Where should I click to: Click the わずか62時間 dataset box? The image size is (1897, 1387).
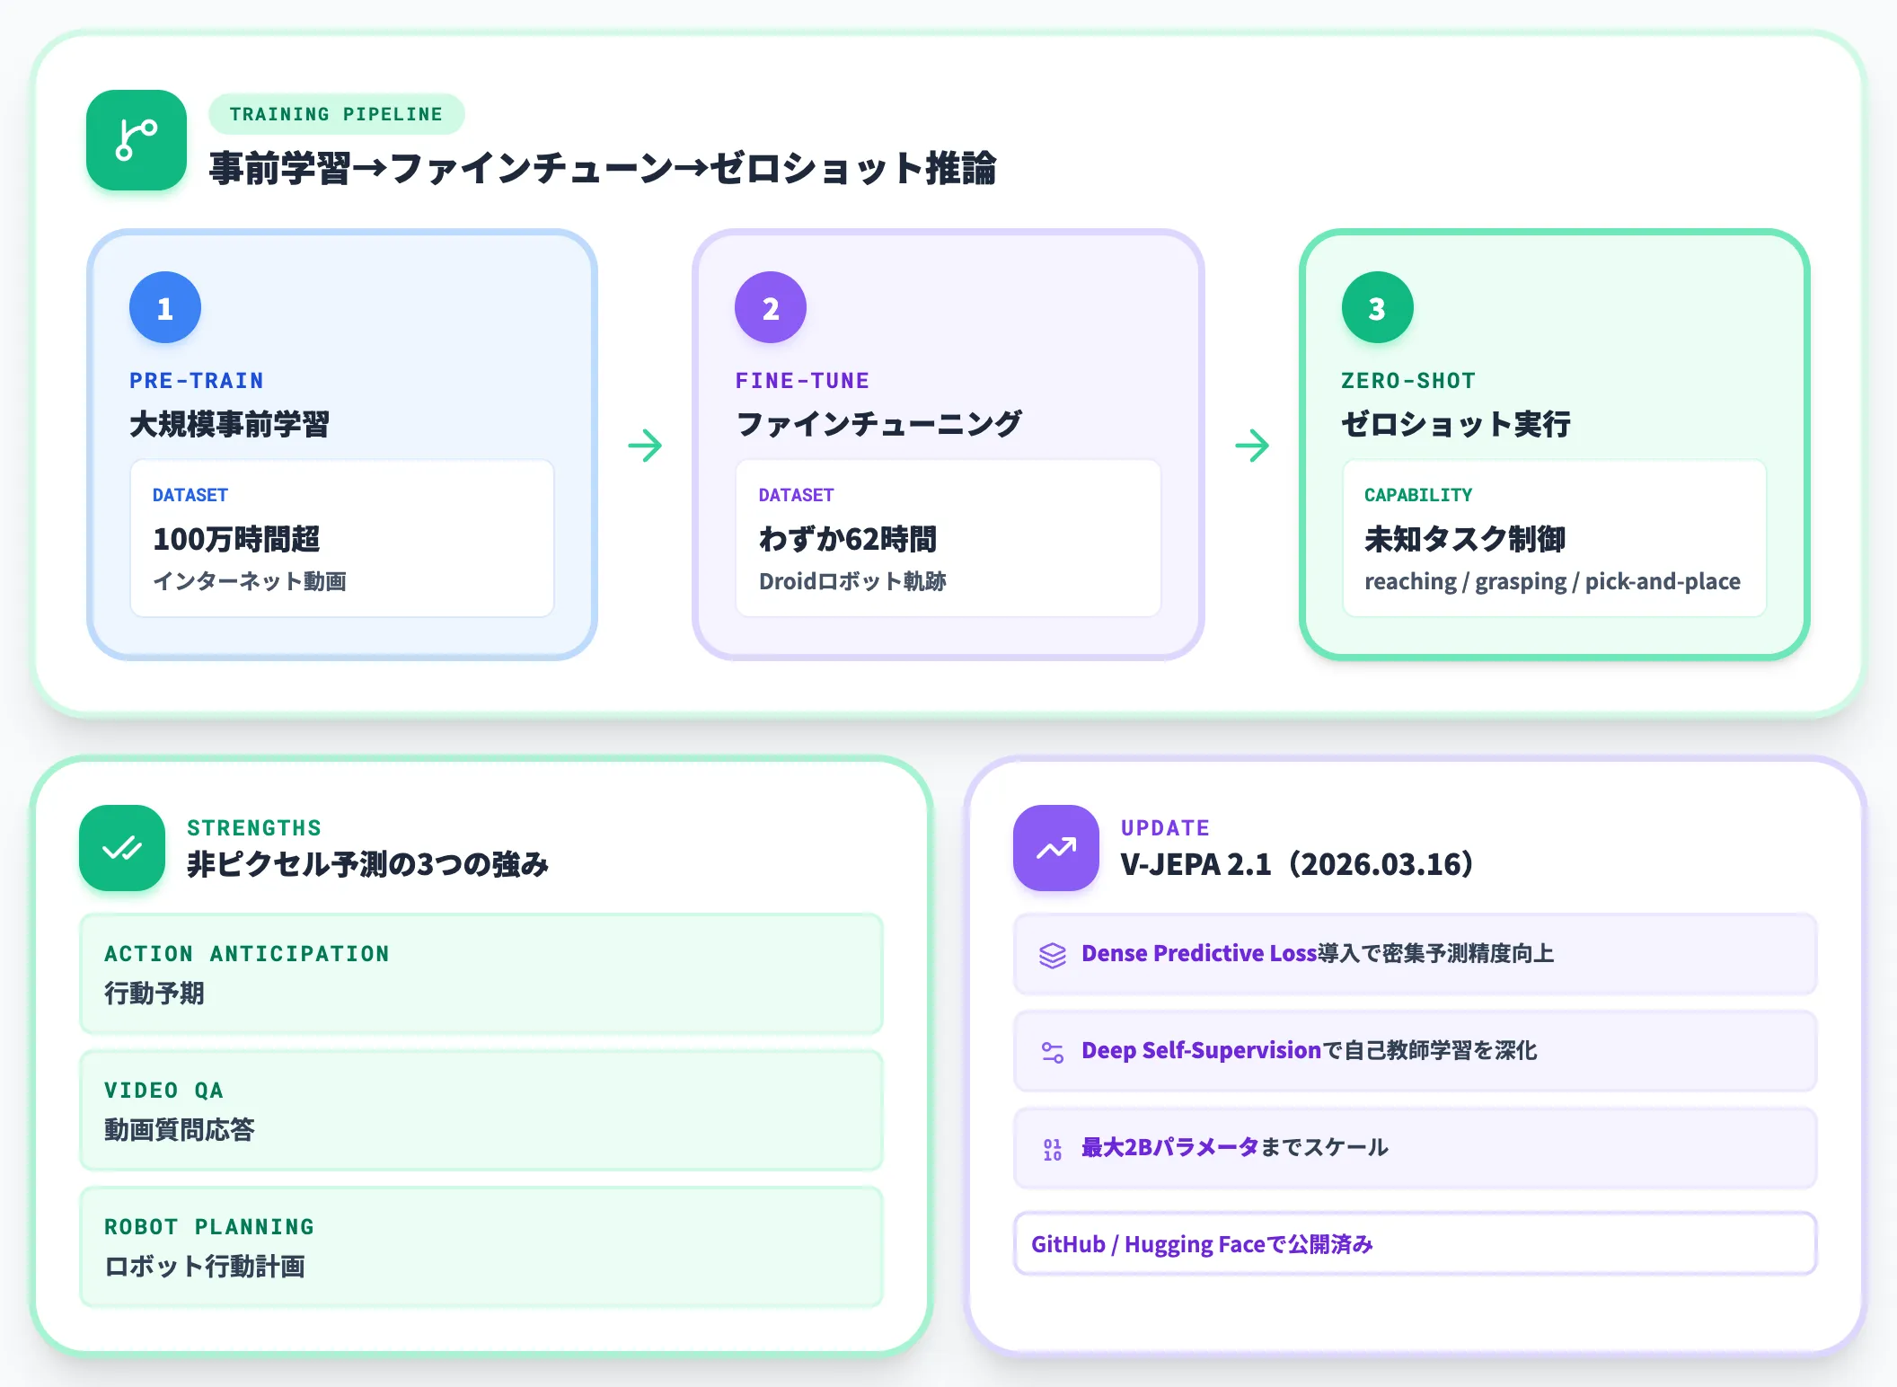click(948, 538)
